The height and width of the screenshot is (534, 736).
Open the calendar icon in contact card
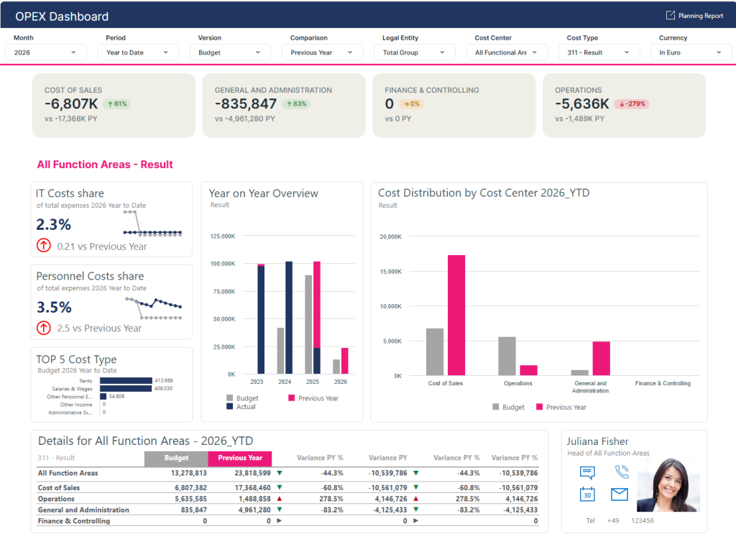coord(587,494)
